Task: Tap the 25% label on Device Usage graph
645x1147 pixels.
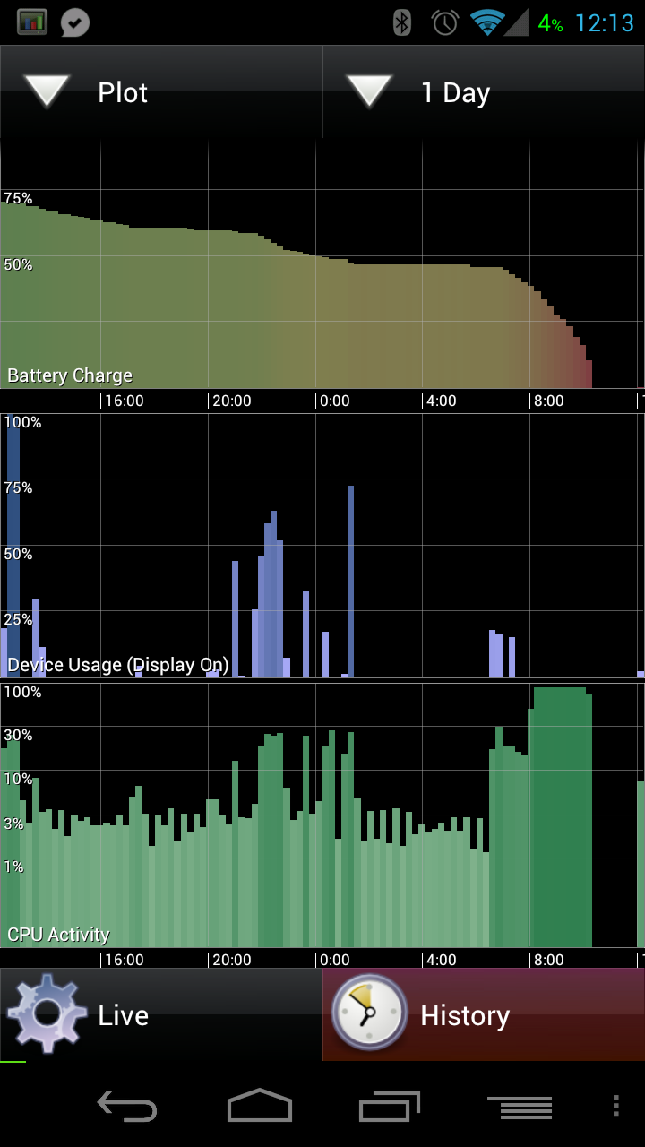Action: tap(18, 619)
